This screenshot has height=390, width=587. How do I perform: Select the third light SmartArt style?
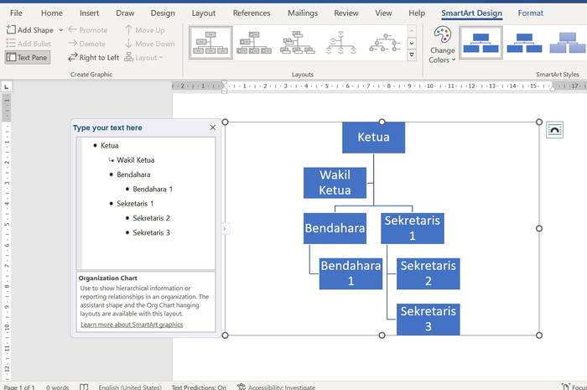pos(567,43)
